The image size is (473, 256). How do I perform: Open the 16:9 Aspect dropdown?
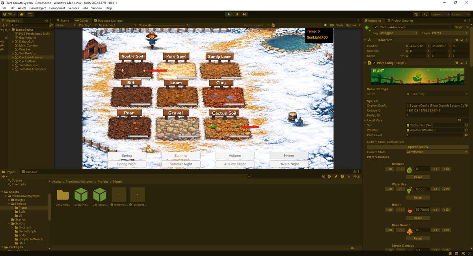tap(117, 25)
